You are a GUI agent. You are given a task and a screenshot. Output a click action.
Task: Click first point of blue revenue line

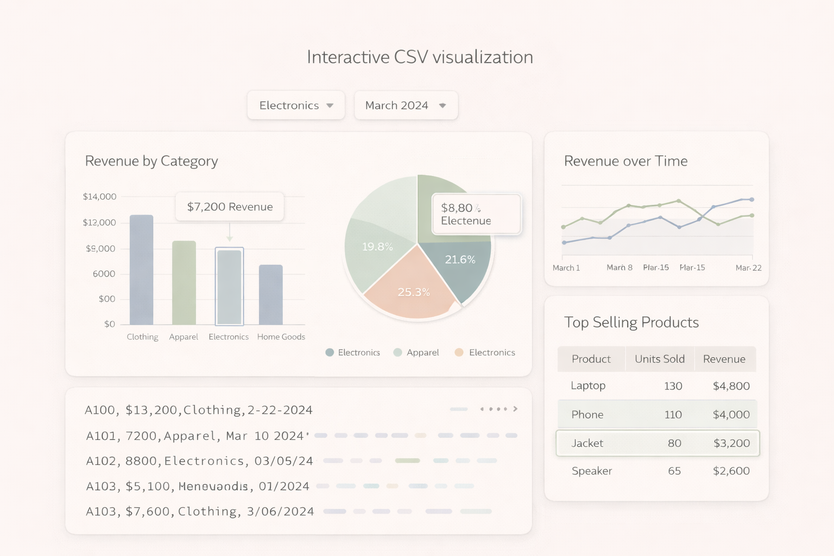click(564, 243)
